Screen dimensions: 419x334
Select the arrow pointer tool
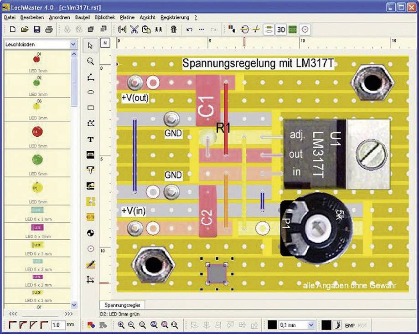[x=91, y=46]
